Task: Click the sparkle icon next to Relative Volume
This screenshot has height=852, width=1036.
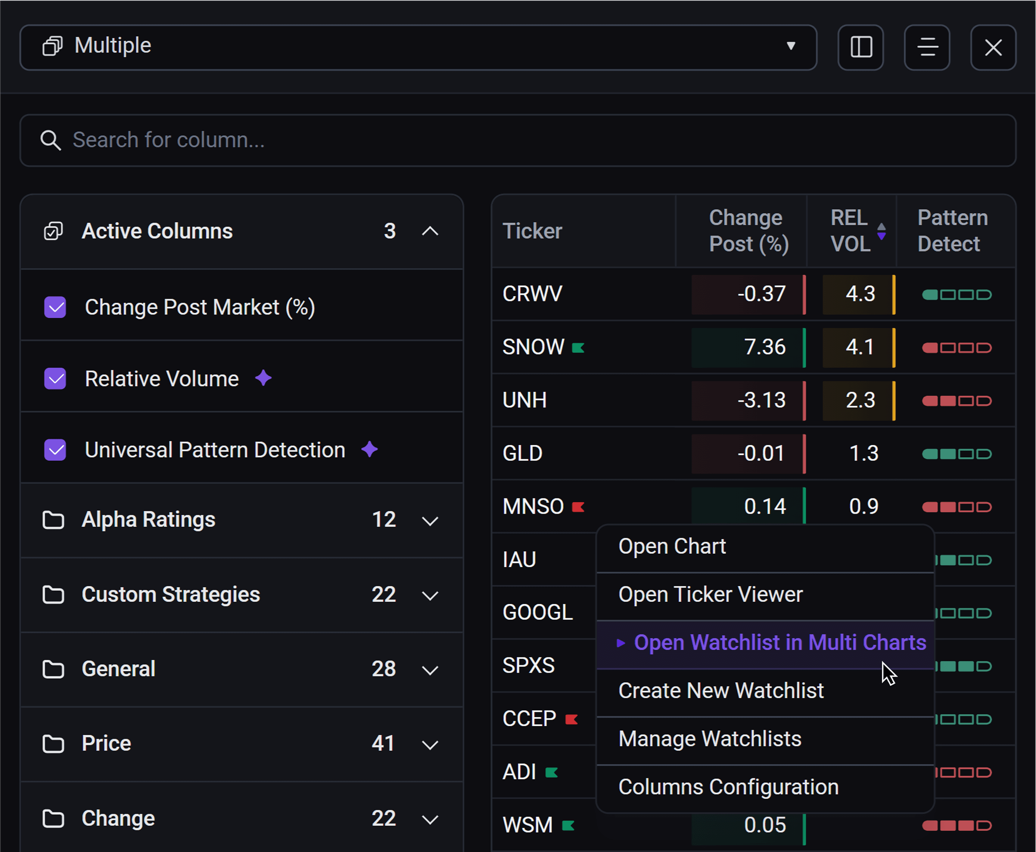Action: pyautogui.click(x=264, y=378)
